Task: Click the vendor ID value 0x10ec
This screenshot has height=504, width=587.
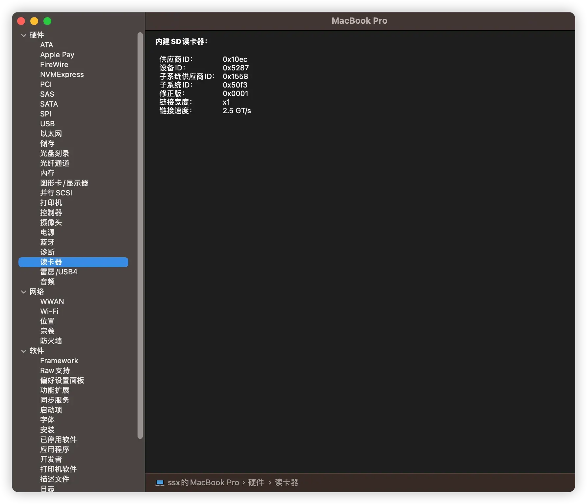Action: tap(235, 59)
